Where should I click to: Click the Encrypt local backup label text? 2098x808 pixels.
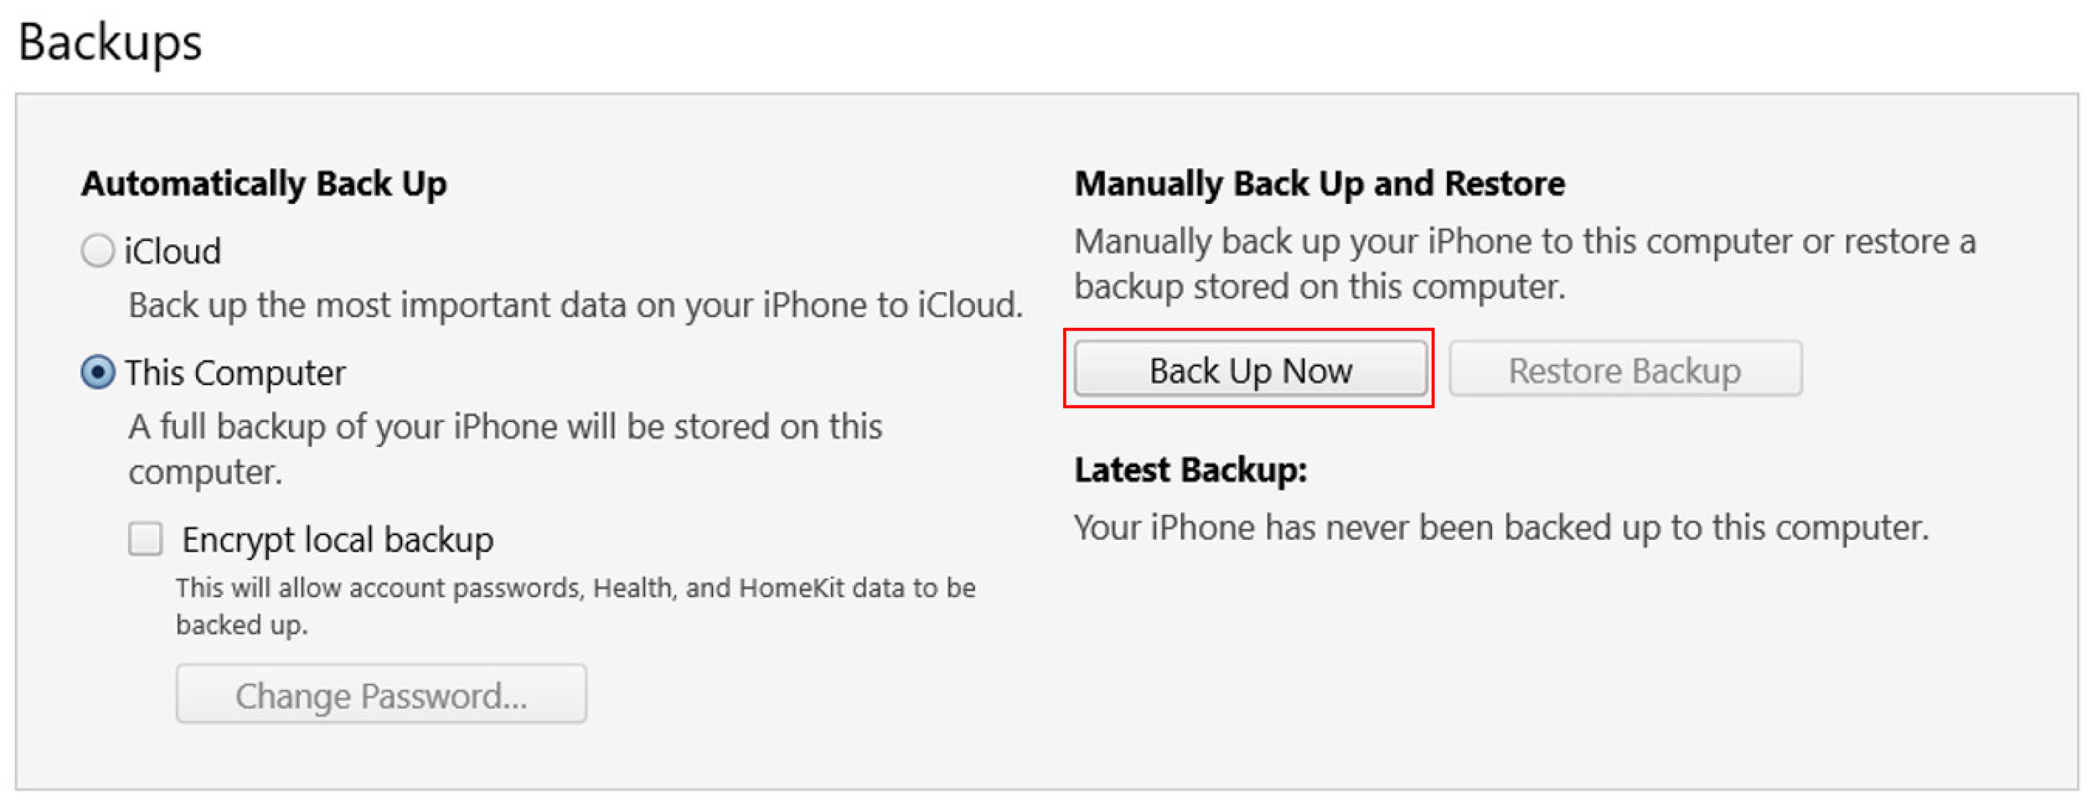click(337, 539)
